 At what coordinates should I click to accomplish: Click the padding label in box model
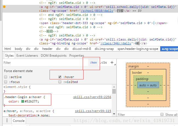[142, 79]
